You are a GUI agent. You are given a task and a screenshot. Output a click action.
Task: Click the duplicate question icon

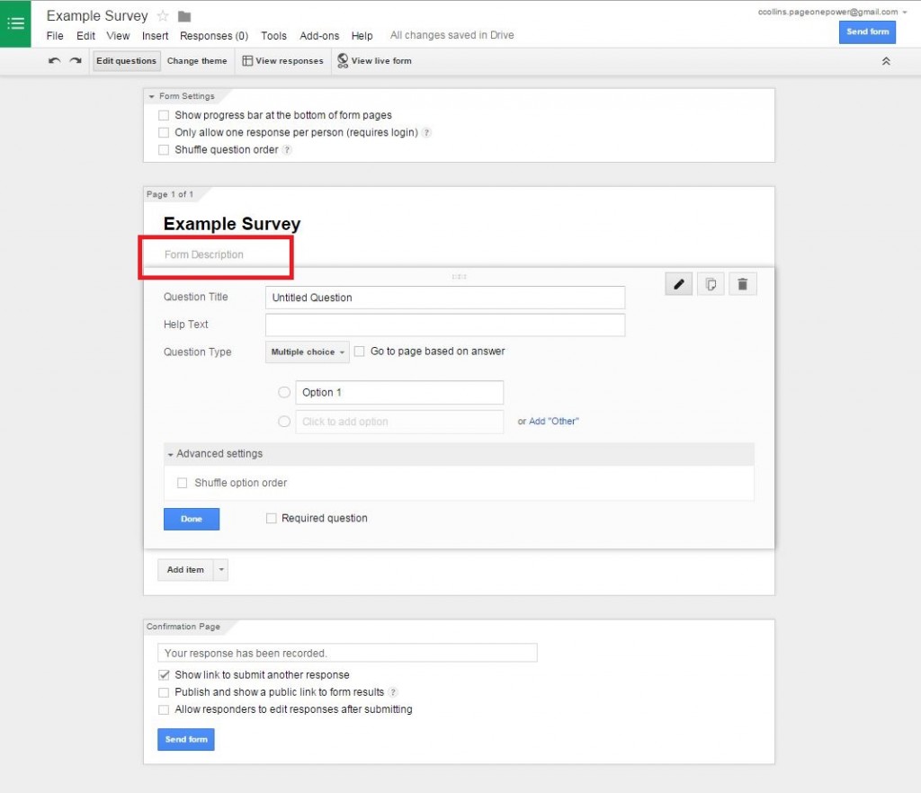pos(711,283)
